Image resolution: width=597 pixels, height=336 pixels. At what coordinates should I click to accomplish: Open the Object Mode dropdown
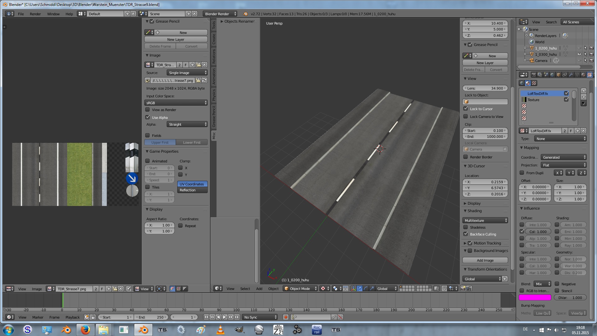click(x=300, y=288)
